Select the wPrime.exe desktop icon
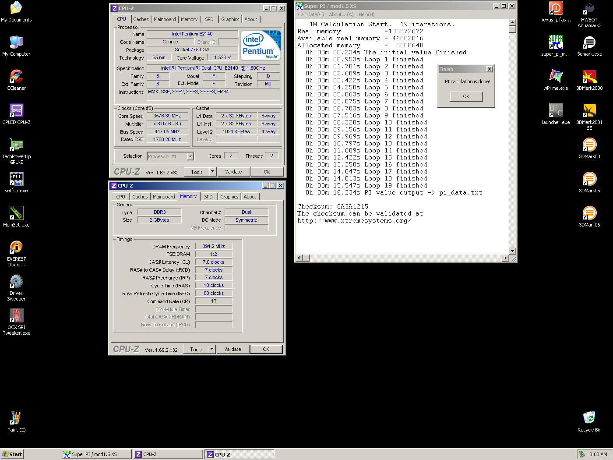Image resolution: width=613 pixels, height=460 pixels. (556, 80)
